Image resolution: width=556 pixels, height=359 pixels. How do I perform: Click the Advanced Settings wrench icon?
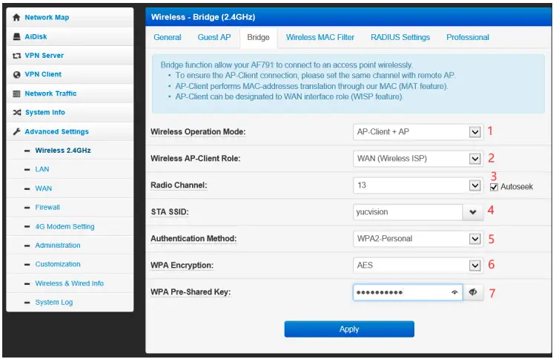[x=17, y=132]
